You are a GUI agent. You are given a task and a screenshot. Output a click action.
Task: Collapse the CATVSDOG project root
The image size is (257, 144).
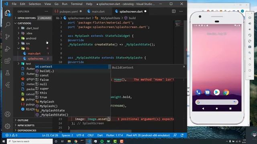click(33, 23)
